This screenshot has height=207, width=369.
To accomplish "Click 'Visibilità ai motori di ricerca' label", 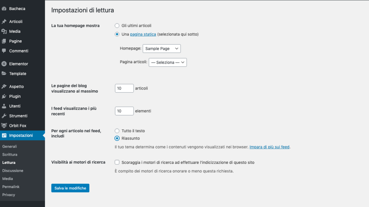I will [x=78, y=162].
